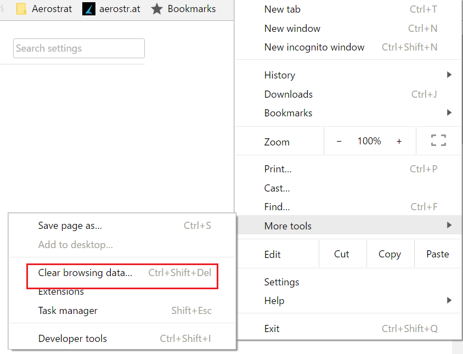Click the aerostr.at bookmark icon

coord(89,9)
